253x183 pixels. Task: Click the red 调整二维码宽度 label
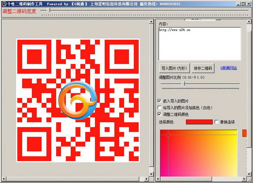19,11
